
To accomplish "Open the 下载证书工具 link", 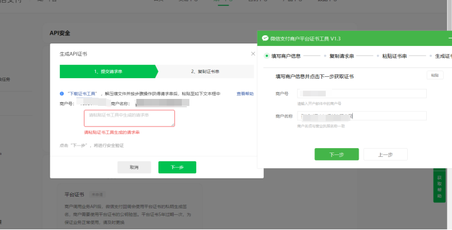I will click(x=83, y=93).
